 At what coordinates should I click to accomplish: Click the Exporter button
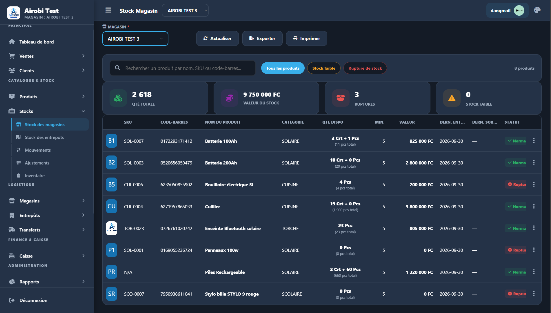(262, 38)
